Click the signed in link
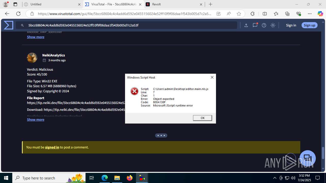This screenshot has width=326, height=183. 52,147
